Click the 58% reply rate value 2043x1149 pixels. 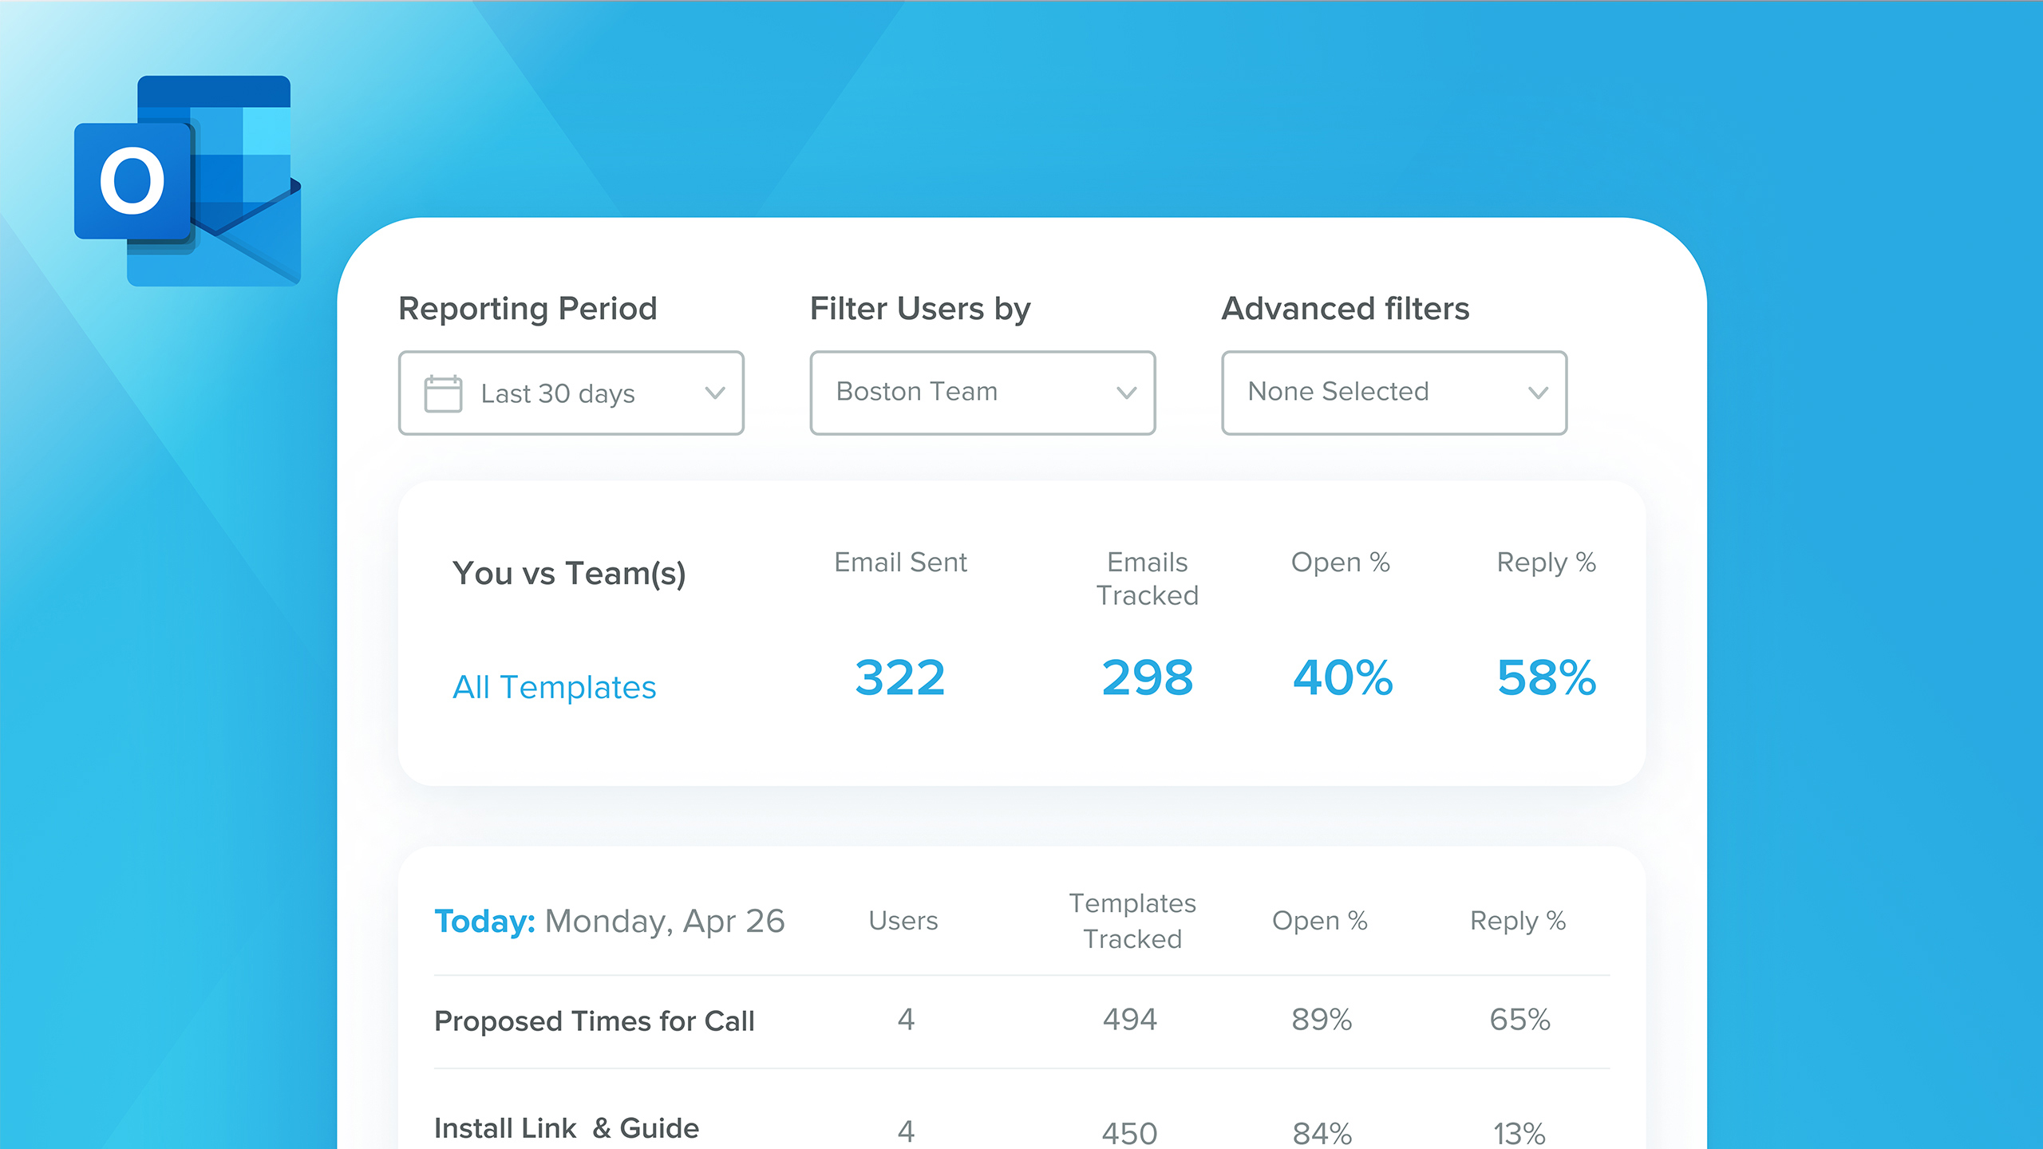[1546, 678]
